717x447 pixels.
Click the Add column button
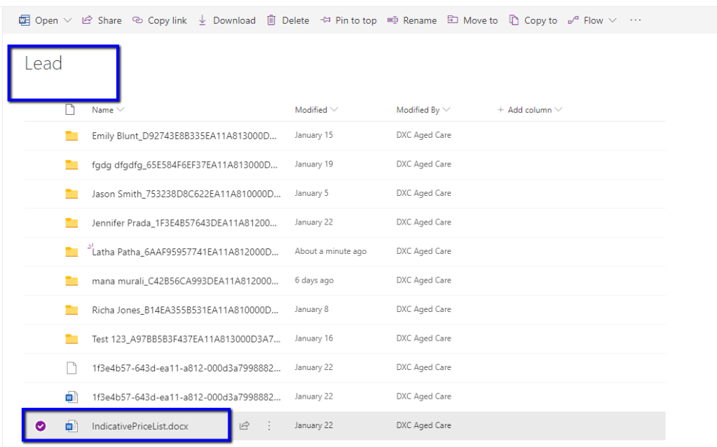click(529, 110)
